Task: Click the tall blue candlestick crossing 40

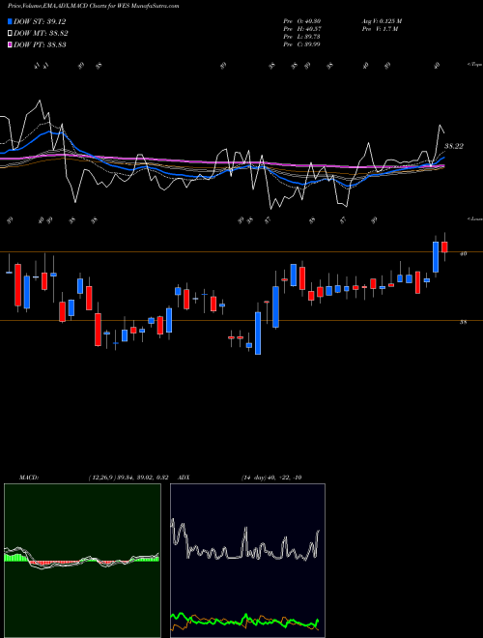Action: pos(436,257)
